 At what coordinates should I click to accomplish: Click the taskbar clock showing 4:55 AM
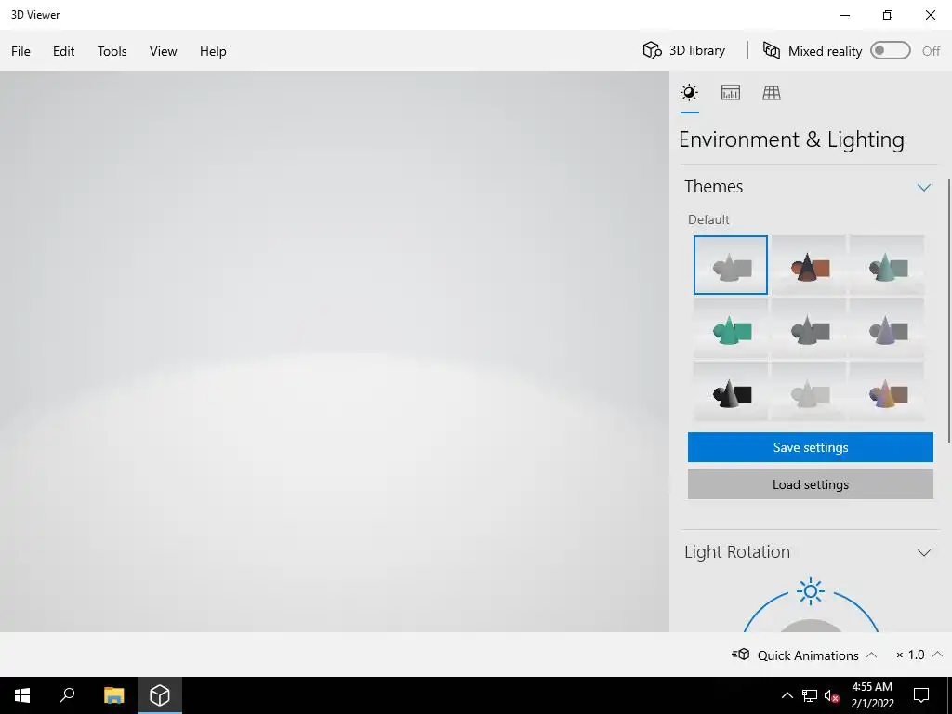coord(872,695)
